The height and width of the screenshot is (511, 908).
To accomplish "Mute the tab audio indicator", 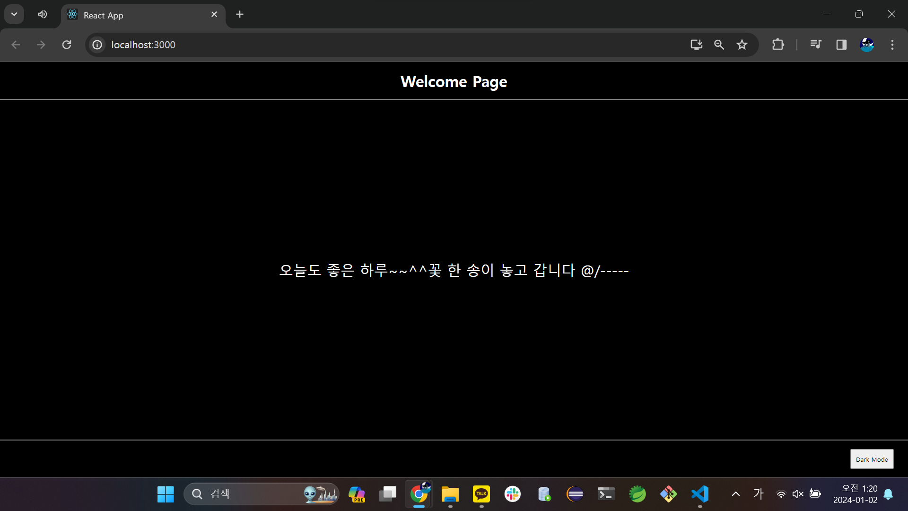I will point(43,14).
